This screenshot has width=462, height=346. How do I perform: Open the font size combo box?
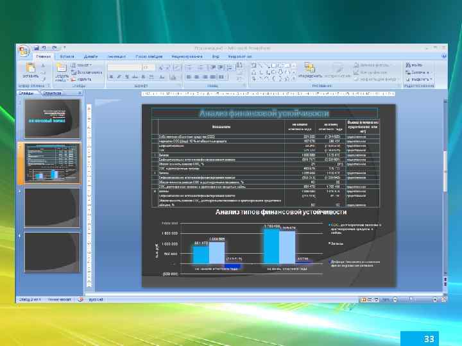[148, 67]
